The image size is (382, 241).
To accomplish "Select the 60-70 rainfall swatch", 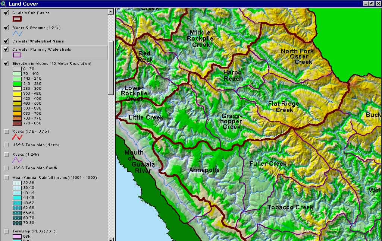I will click(x=17, y=218).
